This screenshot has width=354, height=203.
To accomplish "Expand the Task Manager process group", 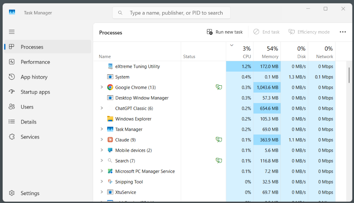I will (x=102, y=129).
